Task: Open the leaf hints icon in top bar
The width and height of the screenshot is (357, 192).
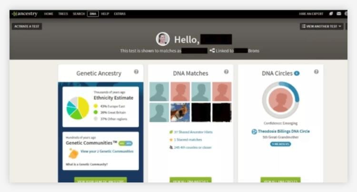Action: (x=331, y=14)
